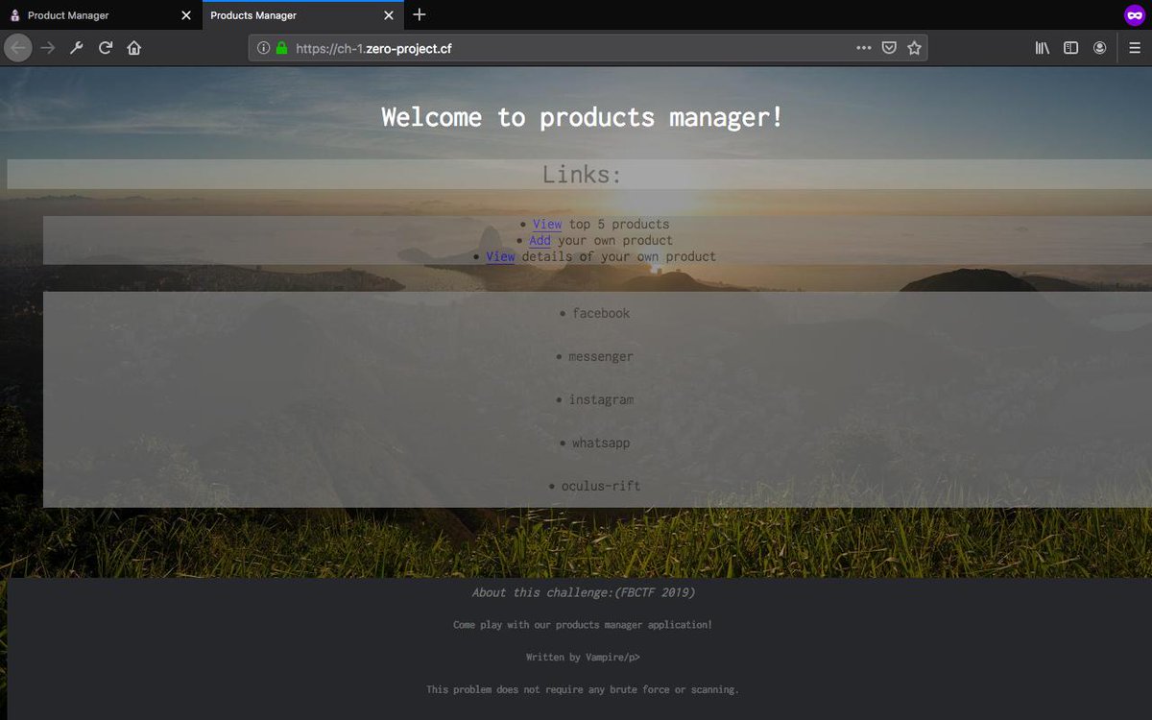Click the messenger list item
1152x720 pixels.
click(x=601, y=356)
